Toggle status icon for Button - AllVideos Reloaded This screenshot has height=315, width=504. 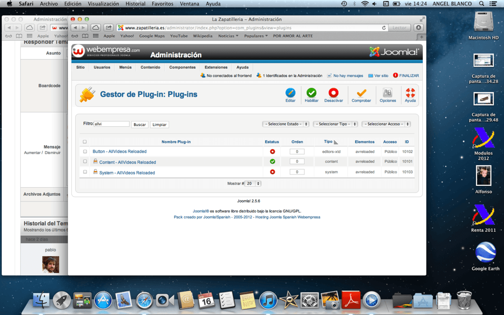[272, 152]
